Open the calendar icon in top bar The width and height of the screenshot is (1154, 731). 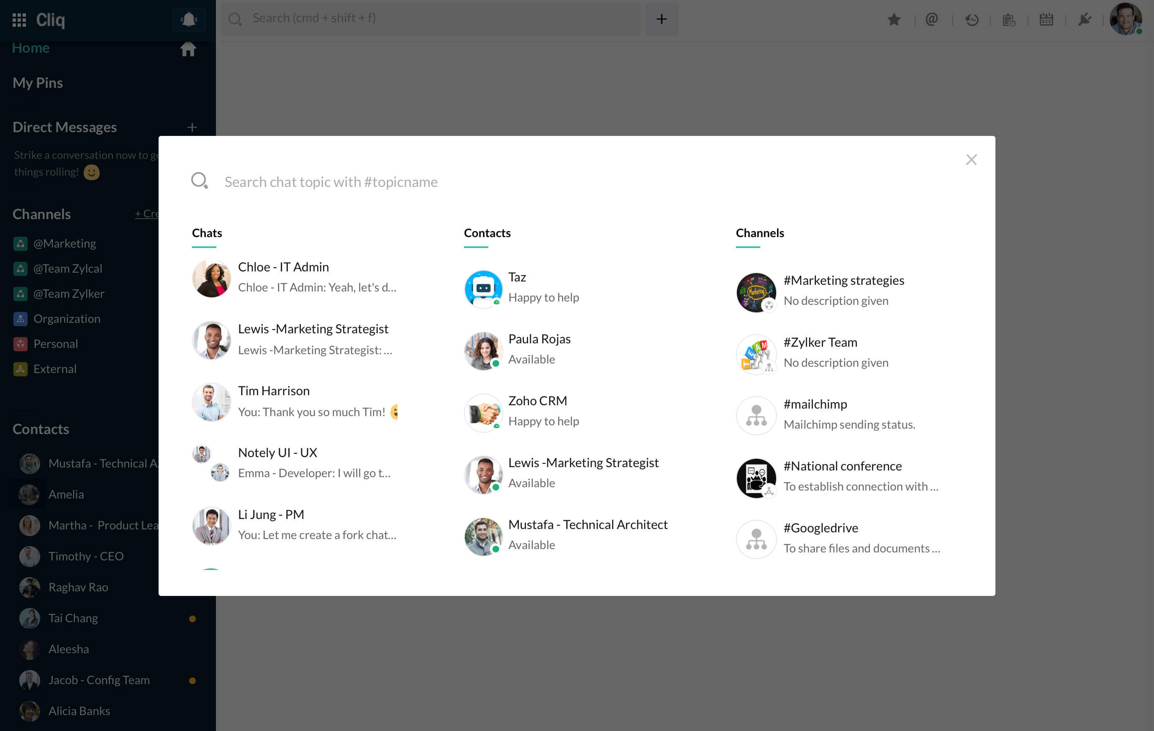pyautogui.click(x=1046, y=20)
